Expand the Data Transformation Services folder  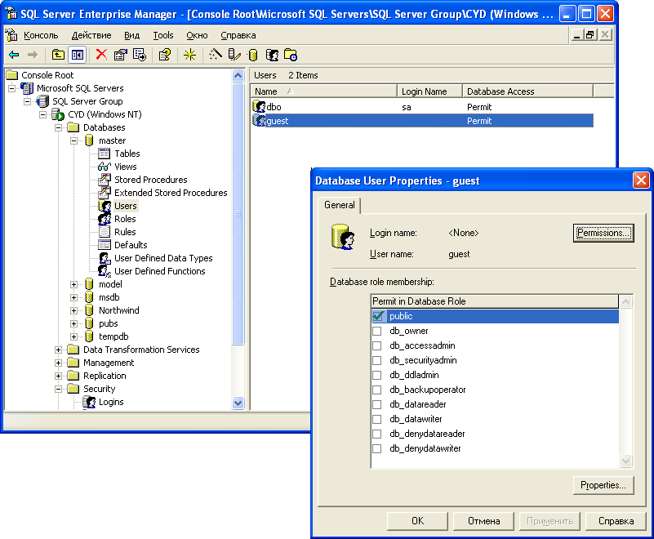[59, 350]
